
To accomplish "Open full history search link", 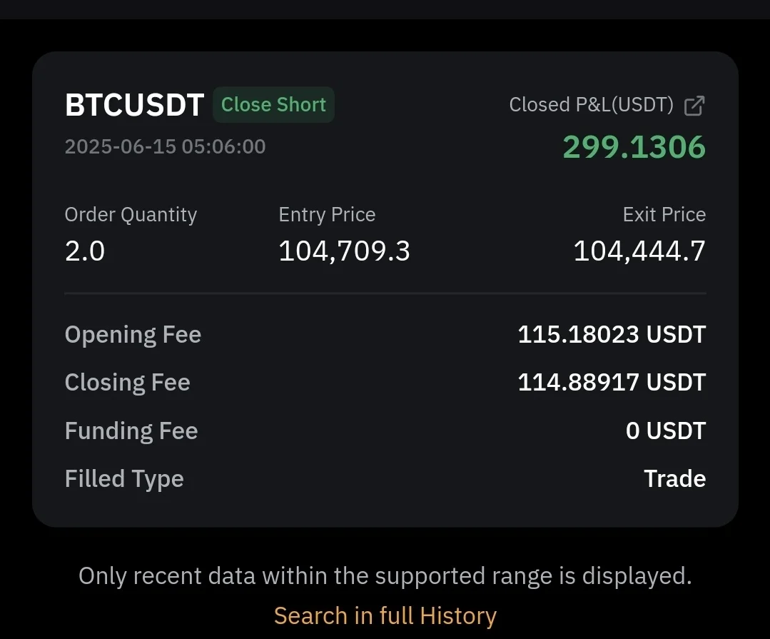I will click(x=385, y=615).
